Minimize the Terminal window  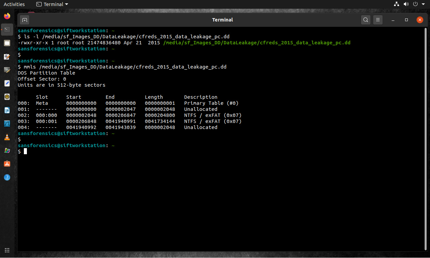coord(393,20)
